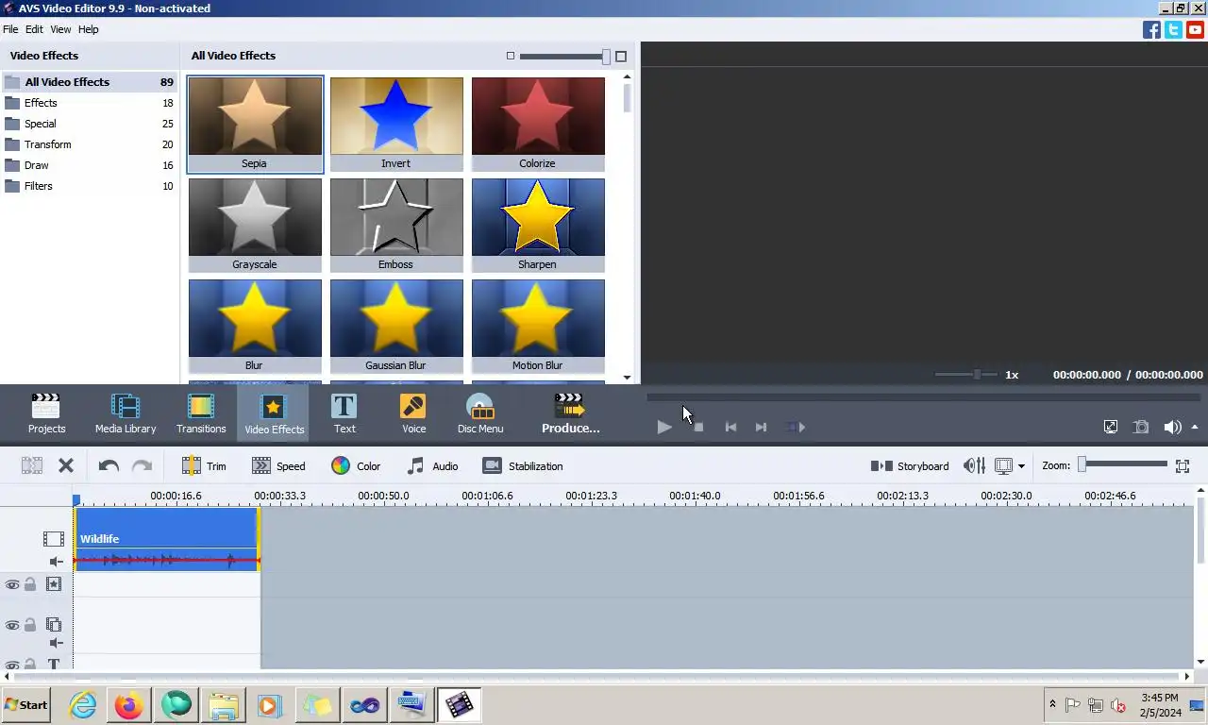Select the Grayscale effect thumbnail
The width and height of the screenshot is (1208, 725).
(255, 226)
